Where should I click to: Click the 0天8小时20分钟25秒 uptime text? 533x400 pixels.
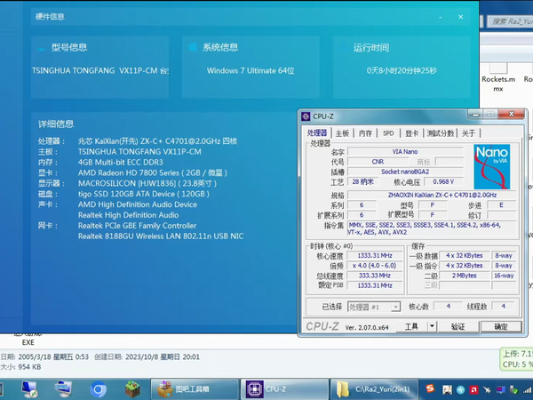[x=402, y=71]
